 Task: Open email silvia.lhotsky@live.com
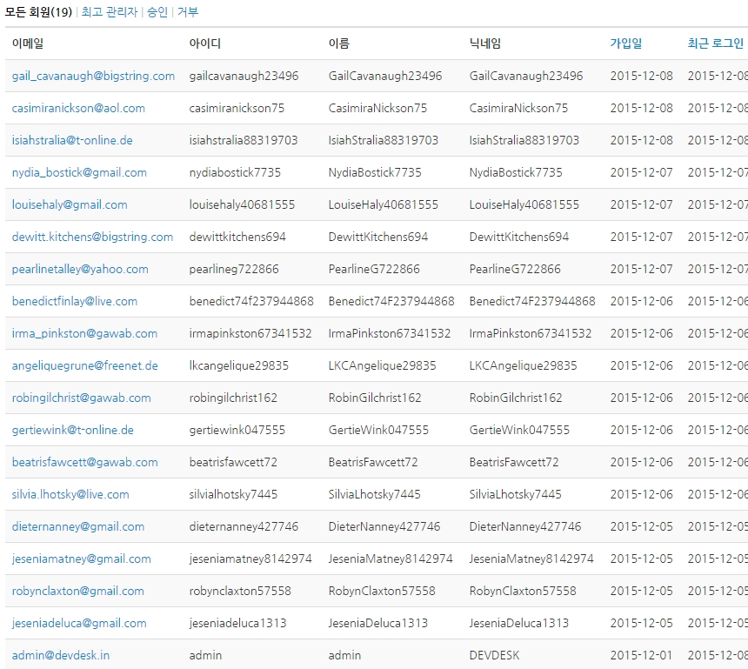tap(70, 495)
